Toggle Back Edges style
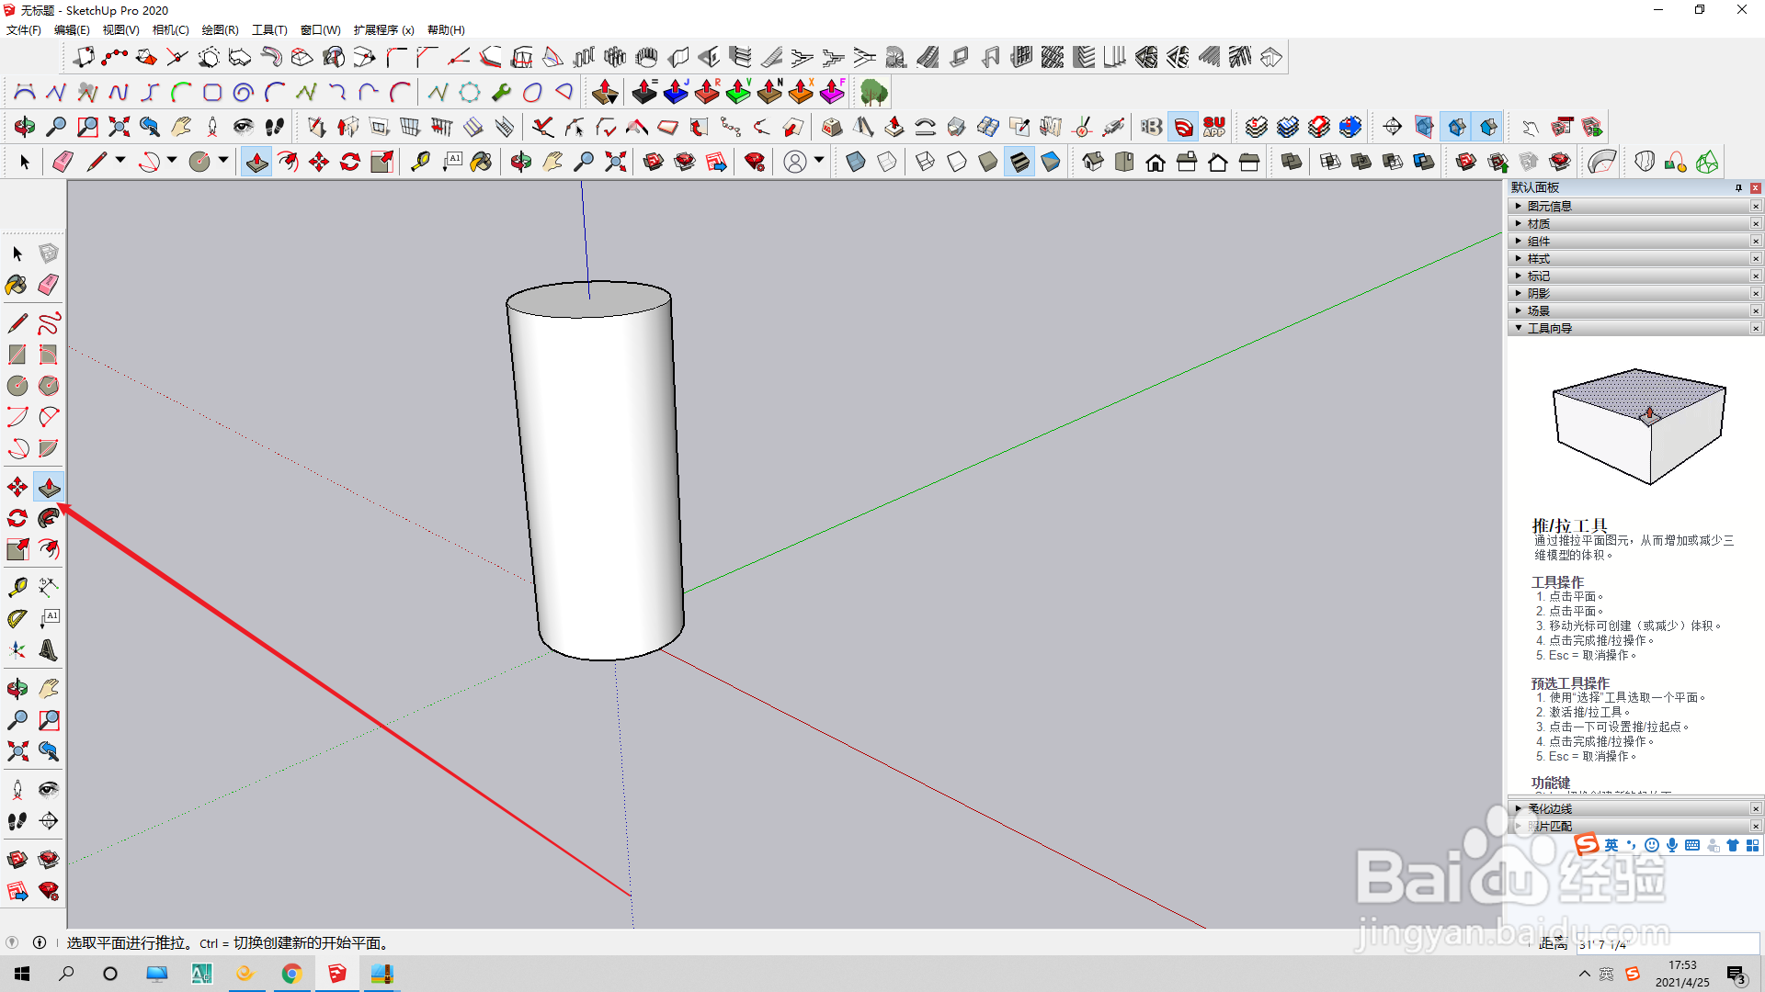 887,162
